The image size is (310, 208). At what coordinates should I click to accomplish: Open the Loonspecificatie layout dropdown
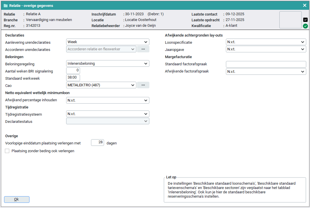tap(266, 42)
